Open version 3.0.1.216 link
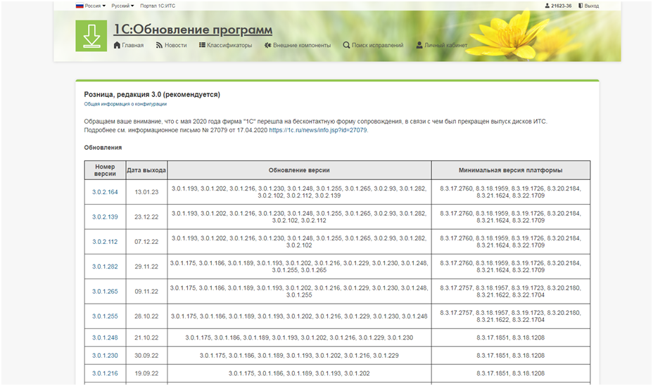653x386 pixels. [x=105, y=373]
